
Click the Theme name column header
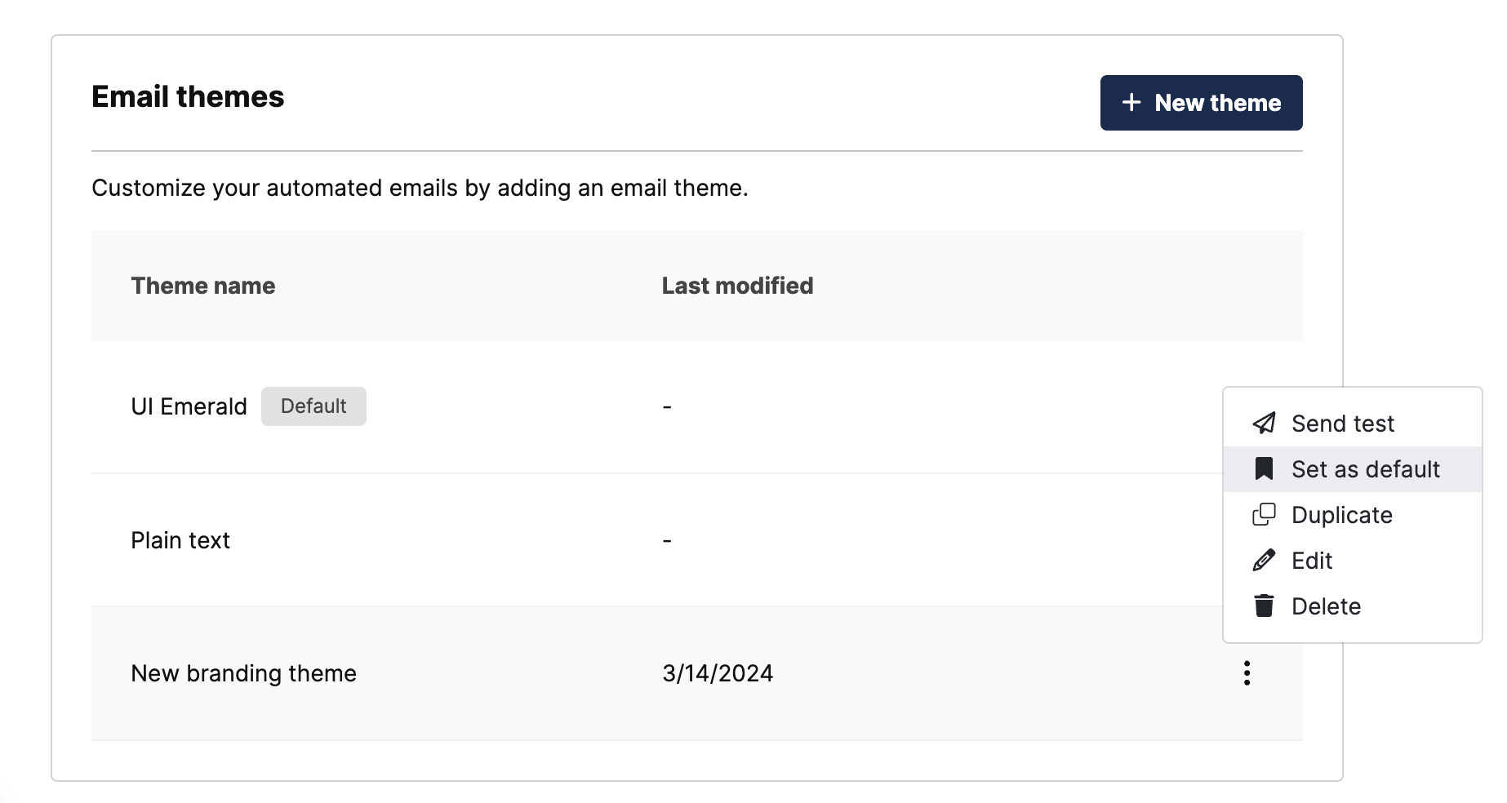point(203,286)
